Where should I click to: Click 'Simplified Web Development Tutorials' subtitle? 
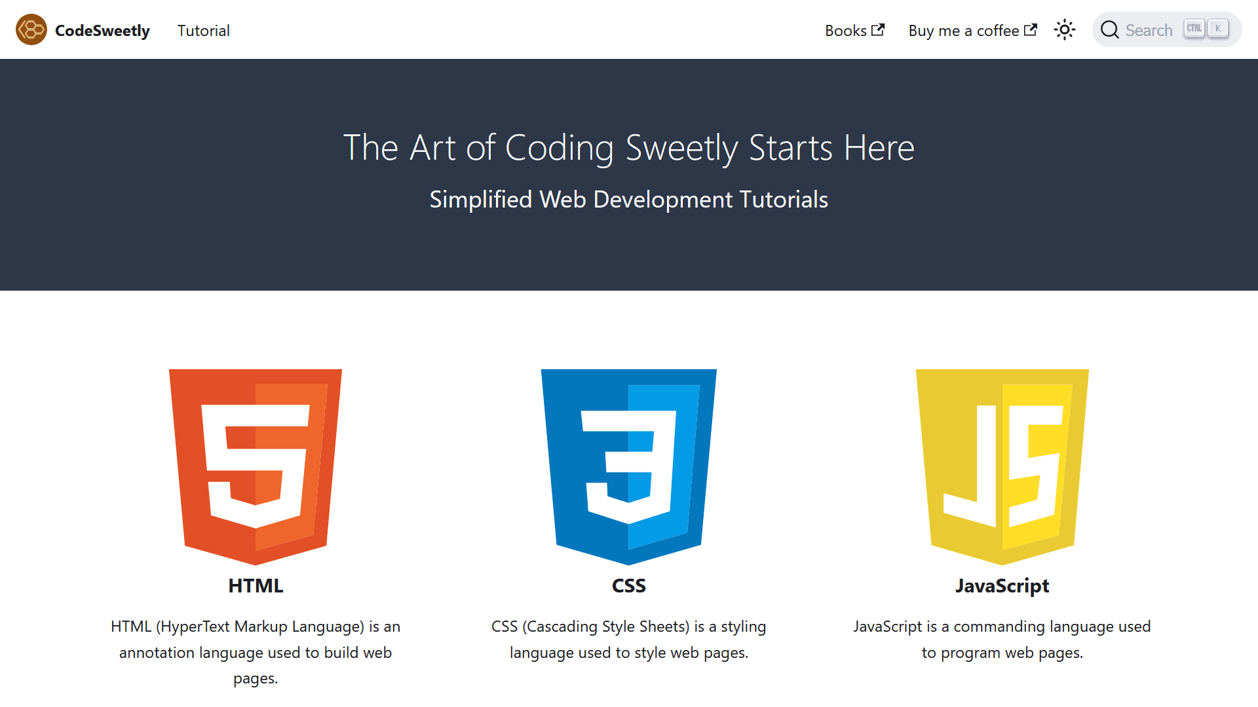(629, 200)
